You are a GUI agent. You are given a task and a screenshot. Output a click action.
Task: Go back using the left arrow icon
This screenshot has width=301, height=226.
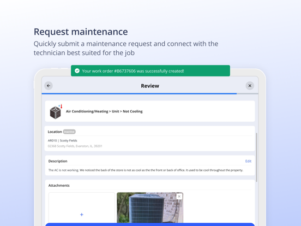49,86
